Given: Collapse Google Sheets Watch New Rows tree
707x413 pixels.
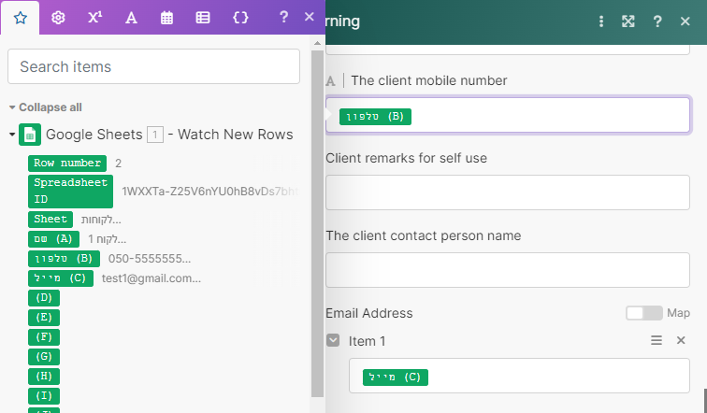Looking at the screenshot, I should (12, 135).
